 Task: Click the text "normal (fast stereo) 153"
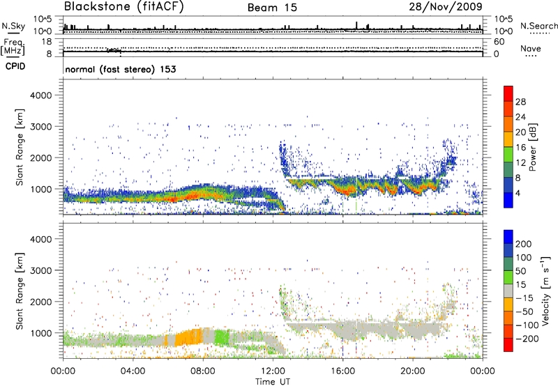pos(121,69)
